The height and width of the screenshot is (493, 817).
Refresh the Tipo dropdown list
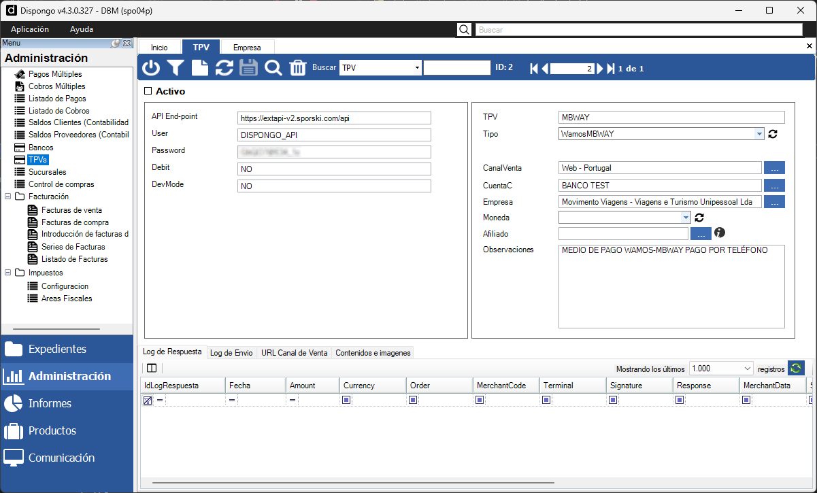773,134
